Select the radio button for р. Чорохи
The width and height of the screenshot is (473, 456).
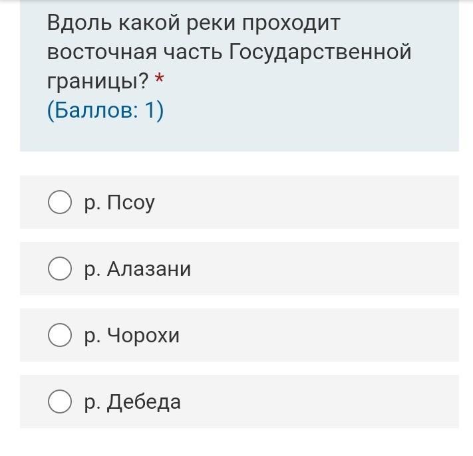point(60,335)
